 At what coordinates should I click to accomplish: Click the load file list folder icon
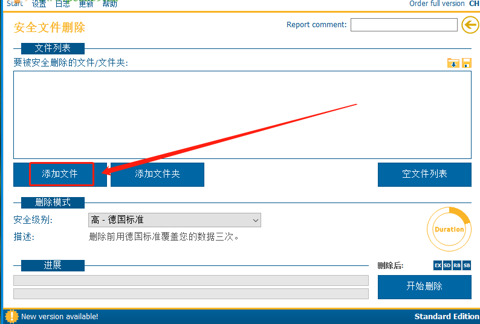click(x=453, y=63)
